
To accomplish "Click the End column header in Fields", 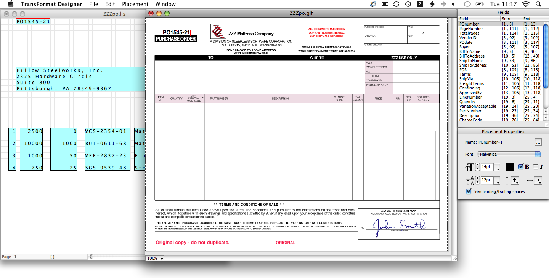I will (x=532, y=19).
